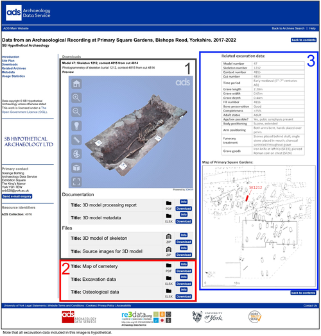Download Source images for 3D model
Image resolution: width=321 pixels, height=336 pixels.
(184, 255)
